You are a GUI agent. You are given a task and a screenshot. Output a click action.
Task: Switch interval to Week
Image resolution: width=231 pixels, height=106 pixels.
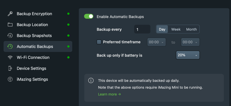click(176, 29)
